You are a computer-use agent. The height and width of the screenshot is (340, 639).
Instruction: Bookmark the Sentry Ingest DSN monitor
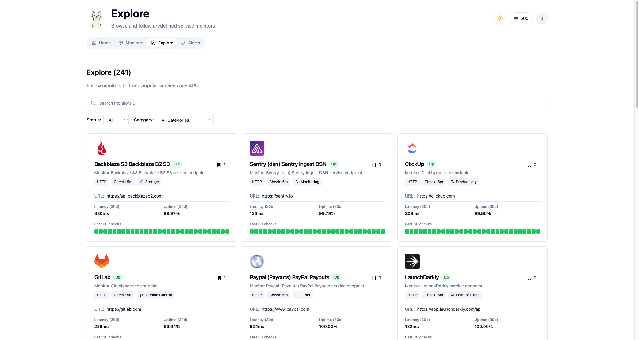(x=374, y=164)
